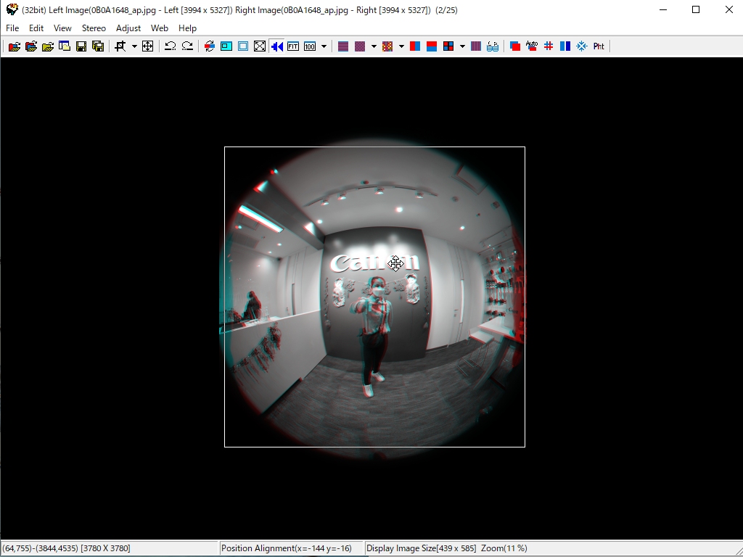Select the free cropping tool
Image resolution: width=743 pixels, height=557 pixels.
(120, 46)
